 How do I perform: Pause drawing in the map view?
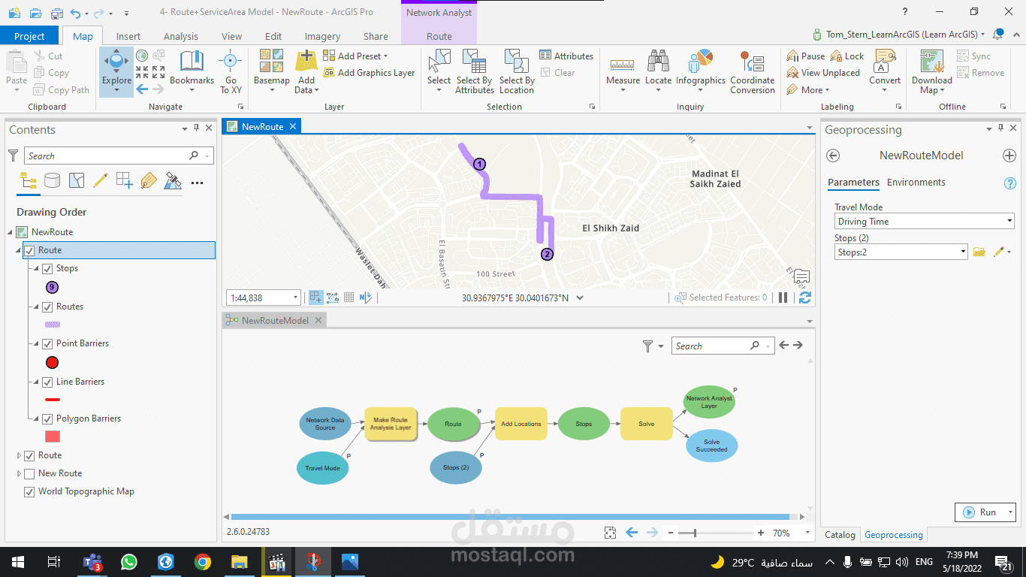783,298
